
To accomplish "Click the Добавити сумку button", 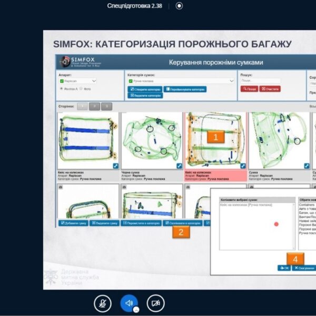I will 73,223.
